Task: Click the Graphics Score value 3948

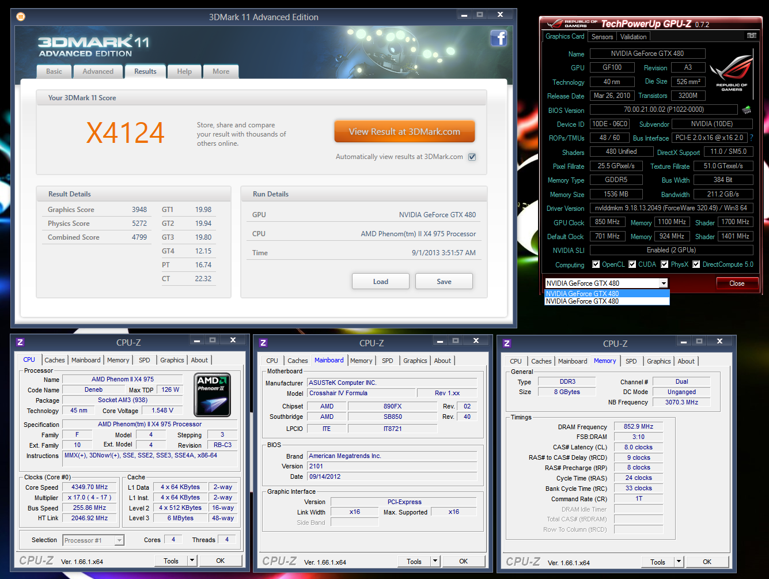Action: click(x=139, y=210)
